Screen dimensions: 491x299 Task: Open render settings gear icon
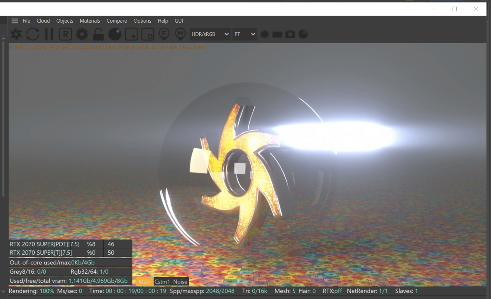82,34
